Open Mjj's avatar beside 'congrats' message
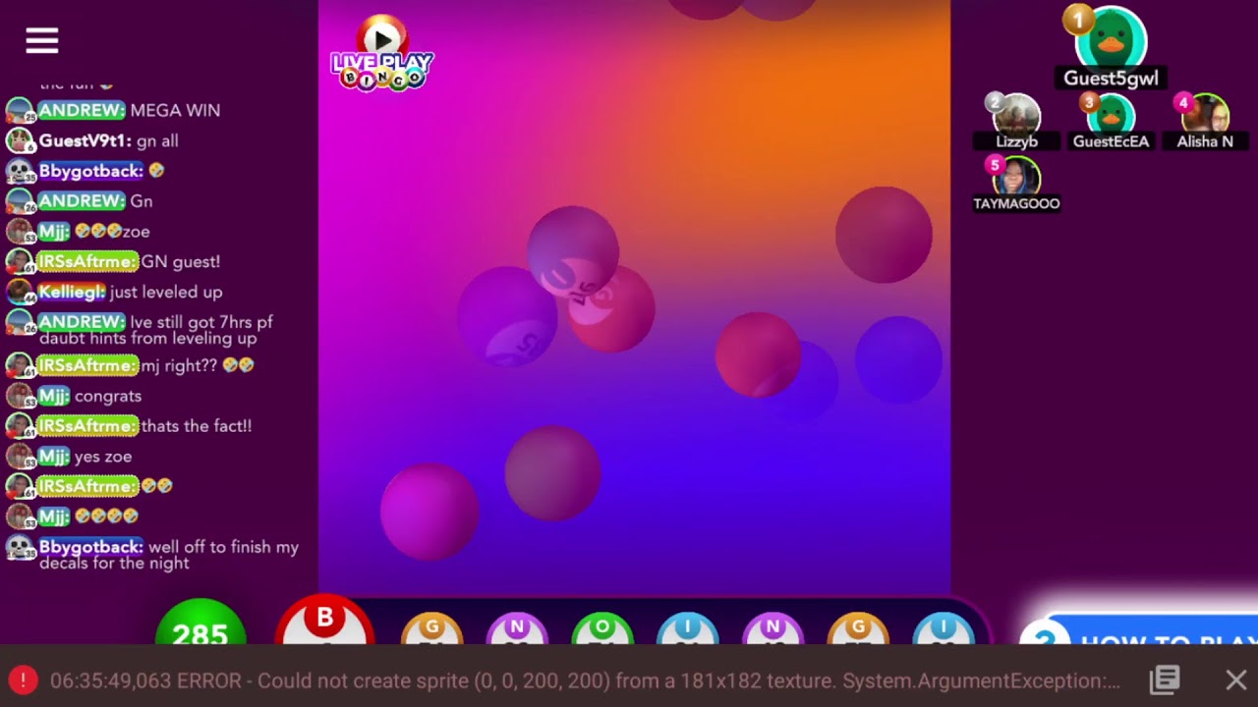The height and width of the screenshot is (707, 1258). point(21,396)
